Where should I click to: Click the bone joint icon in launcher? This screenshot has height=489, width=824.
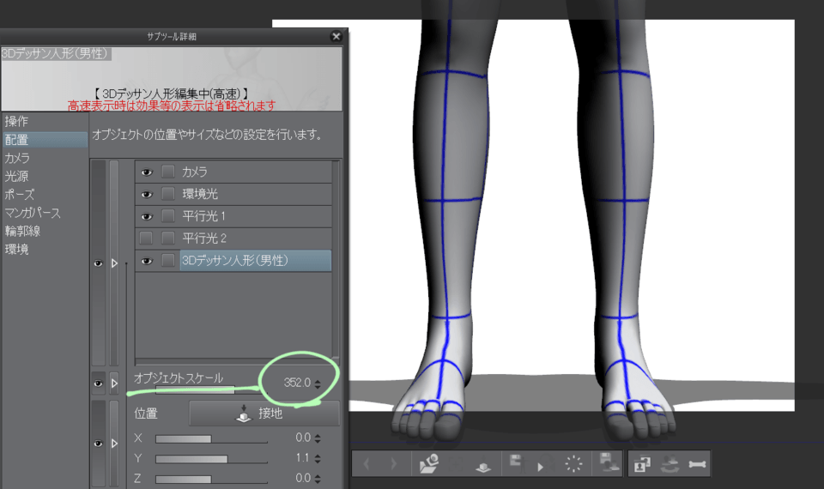point(697,464)
